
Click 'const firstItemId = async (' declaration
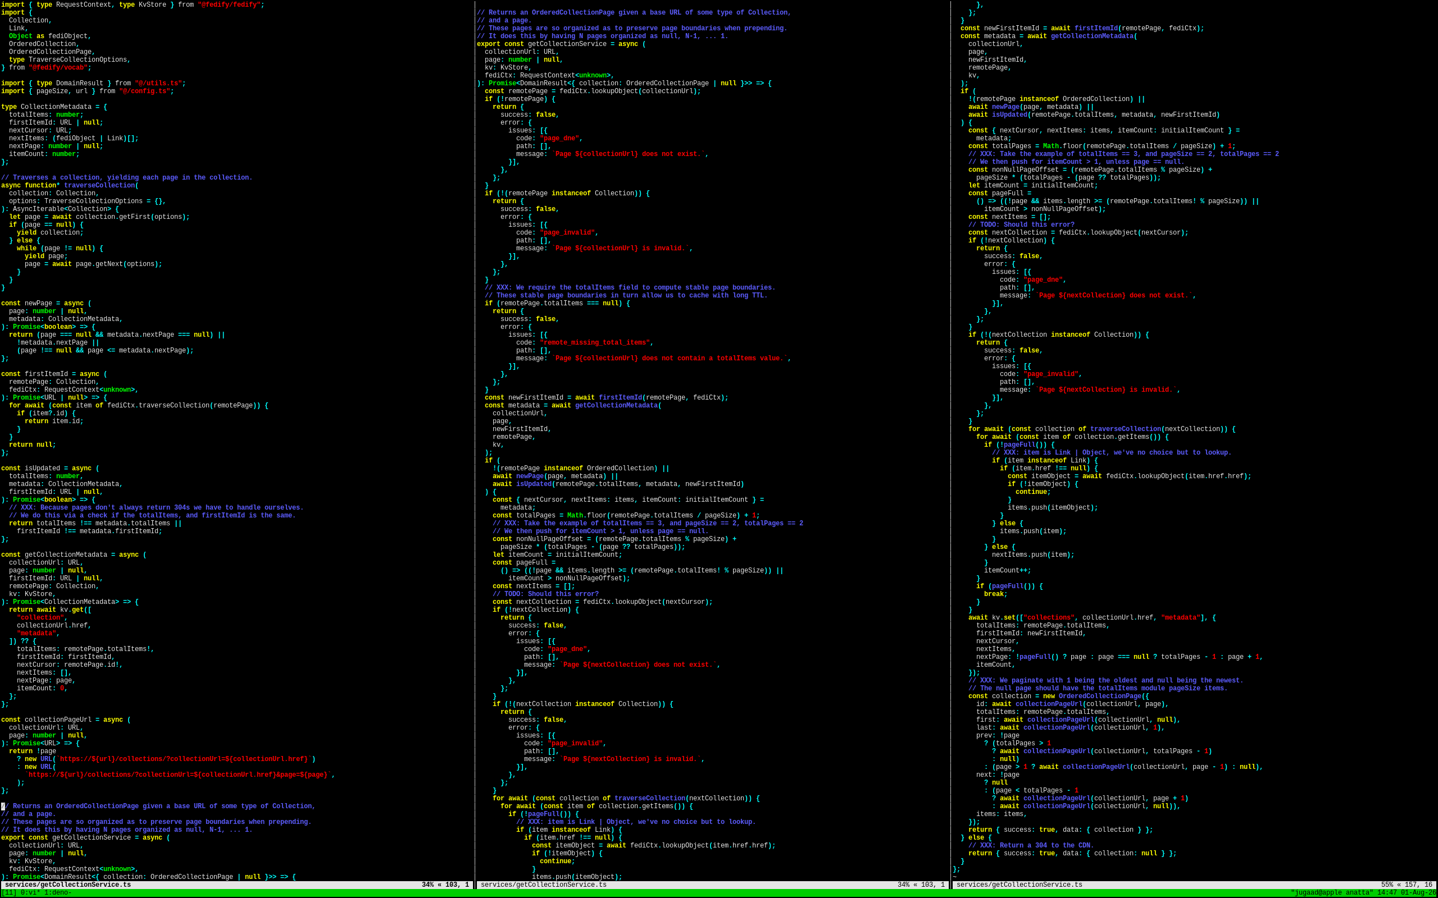(x=54, y=374)
